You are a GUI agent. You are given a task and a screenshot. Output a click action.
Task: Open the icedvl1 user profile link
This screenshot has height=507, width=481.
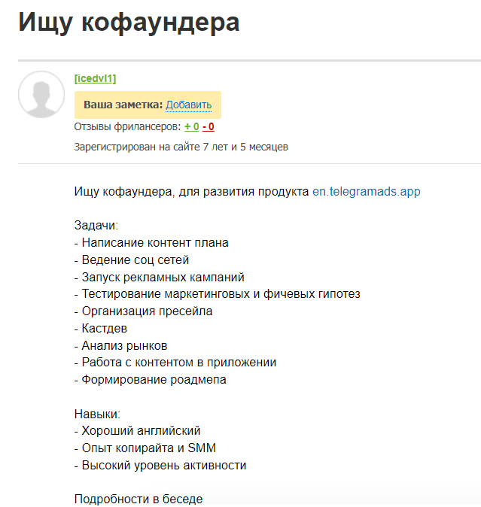pos(95,78)
